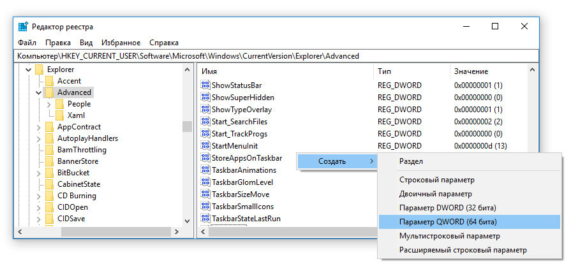578x278 pixels.
Task: Sort by the Тип column header
Action: tap(411, 71)
